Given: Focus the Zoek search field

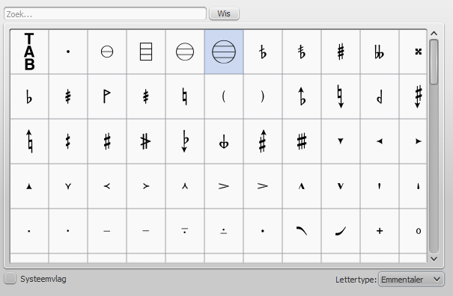Looking at the screenshot, I should 105,14.
